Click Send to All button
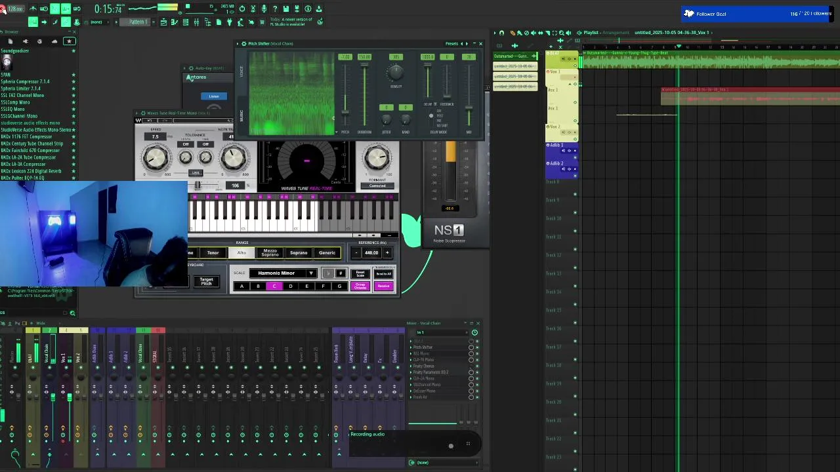The height and width of the screenshot is (472, 840). pos(384,273)
